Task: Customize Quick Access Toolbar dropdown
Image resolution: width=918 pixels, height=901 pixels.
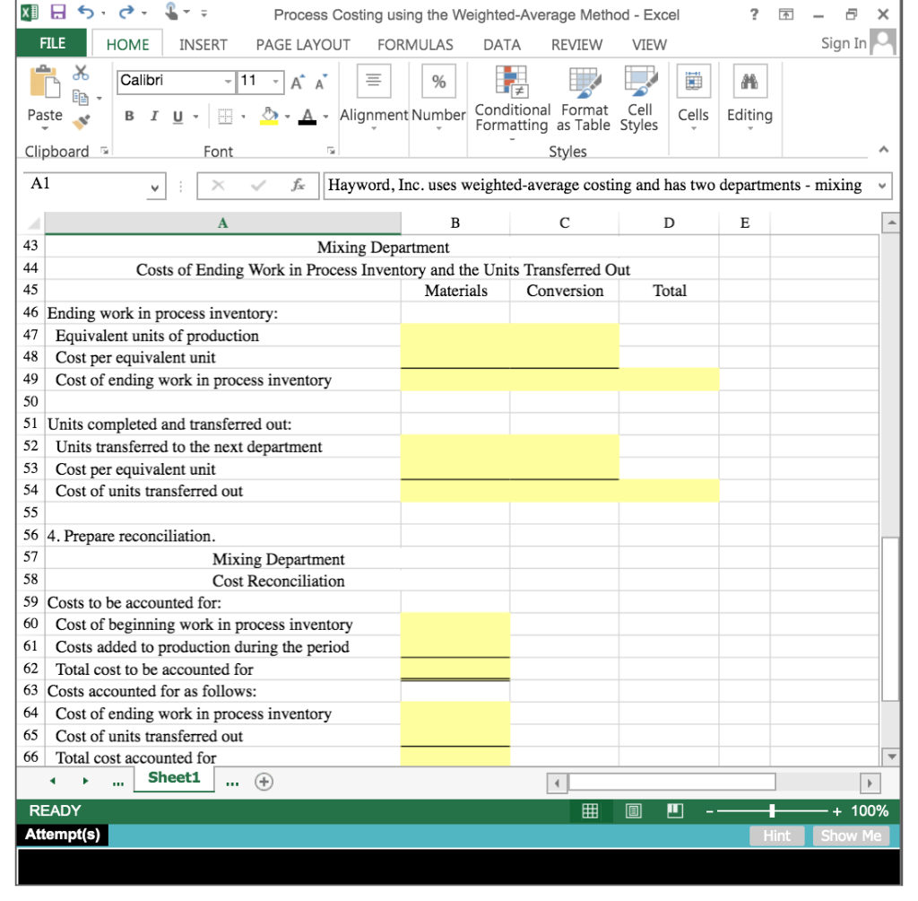Action: click(204, 13)
